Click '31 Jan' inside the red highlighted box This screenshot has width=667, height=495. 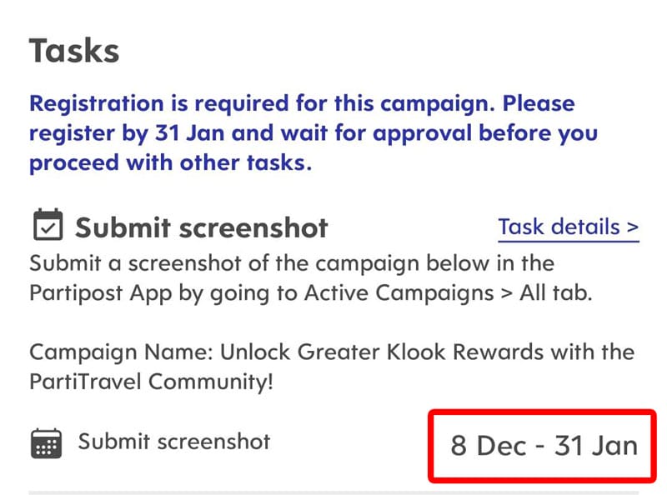pyautogui.click(x=596, y=446)
